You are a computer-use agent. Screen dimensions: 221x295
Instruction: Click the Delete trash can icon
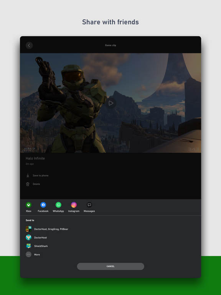[28, 184]
